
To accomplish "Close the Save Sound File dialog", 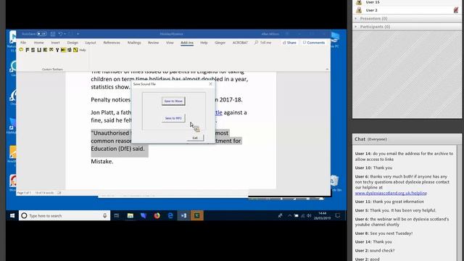I will [x=210, y=84].
